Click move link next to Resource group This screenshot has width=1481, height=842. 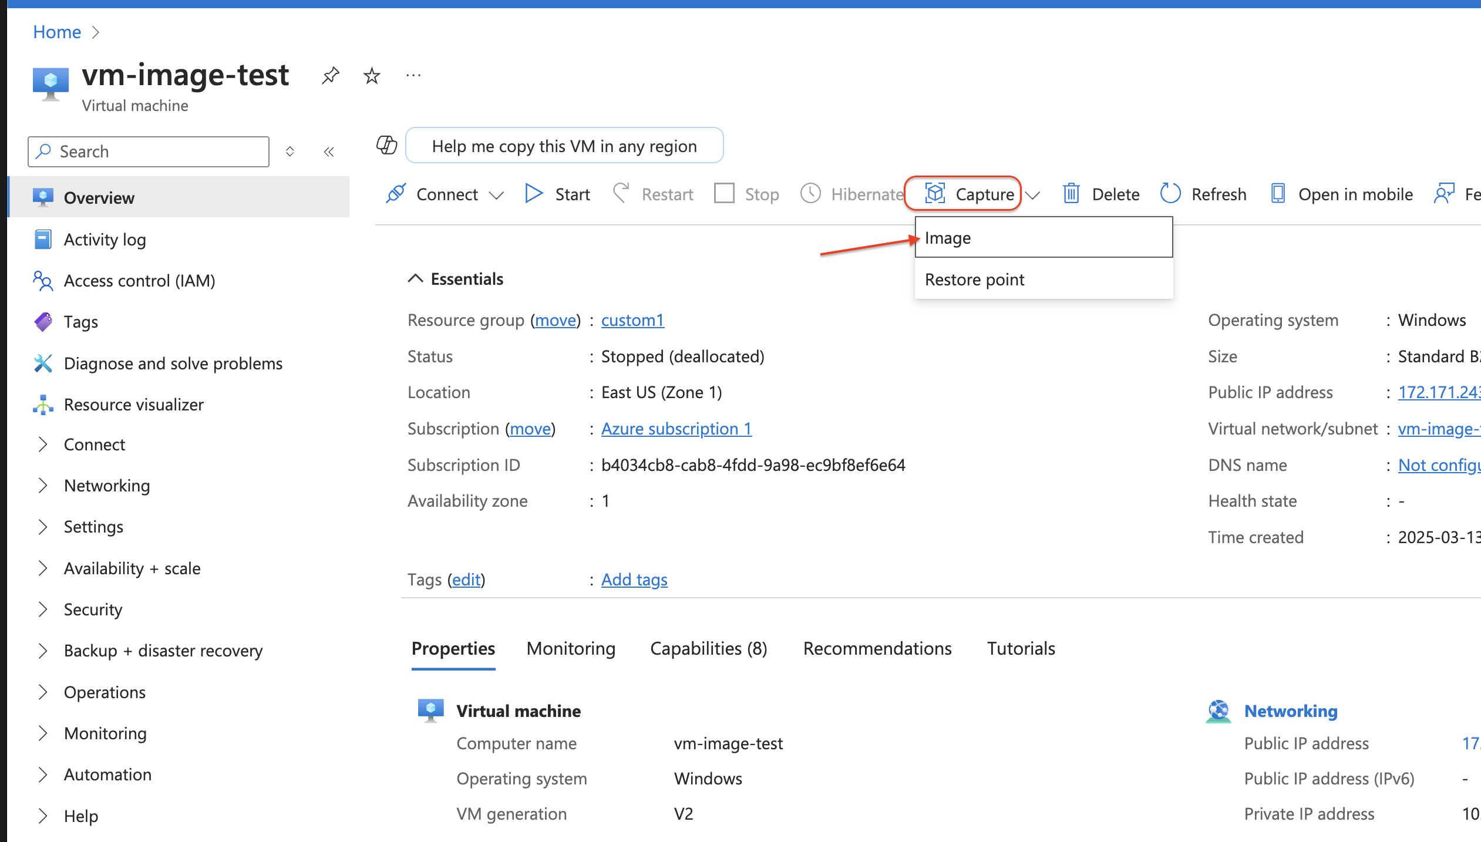556,320
